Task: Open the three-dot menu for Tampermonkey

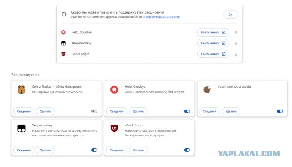Action: [236, 43]
